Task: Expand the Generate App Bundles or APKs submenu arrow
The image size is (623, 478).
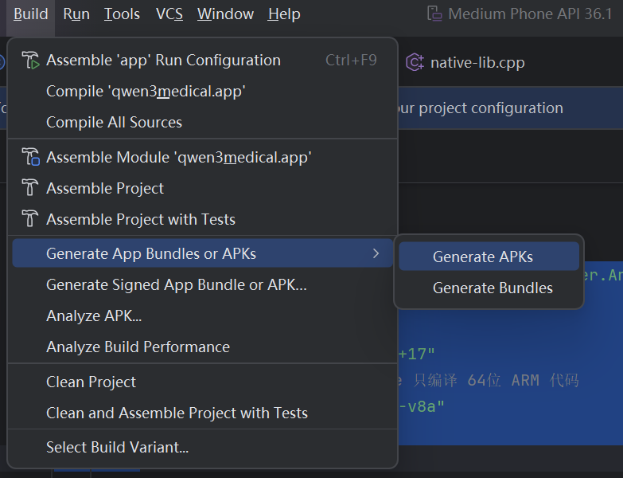Action: tap(376, 253)
